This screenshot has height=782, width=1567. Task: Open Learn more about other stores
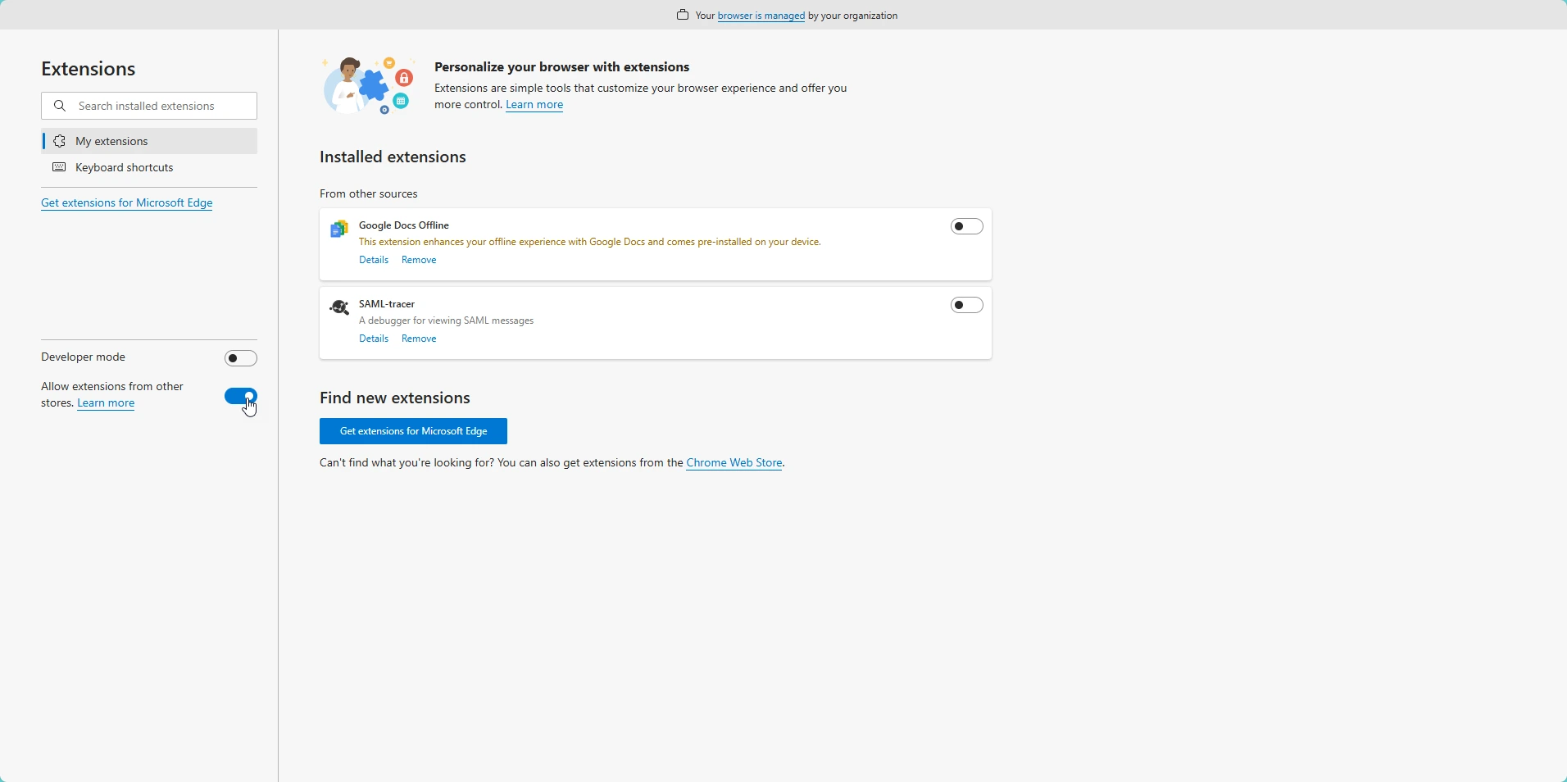tap(107, 404)
